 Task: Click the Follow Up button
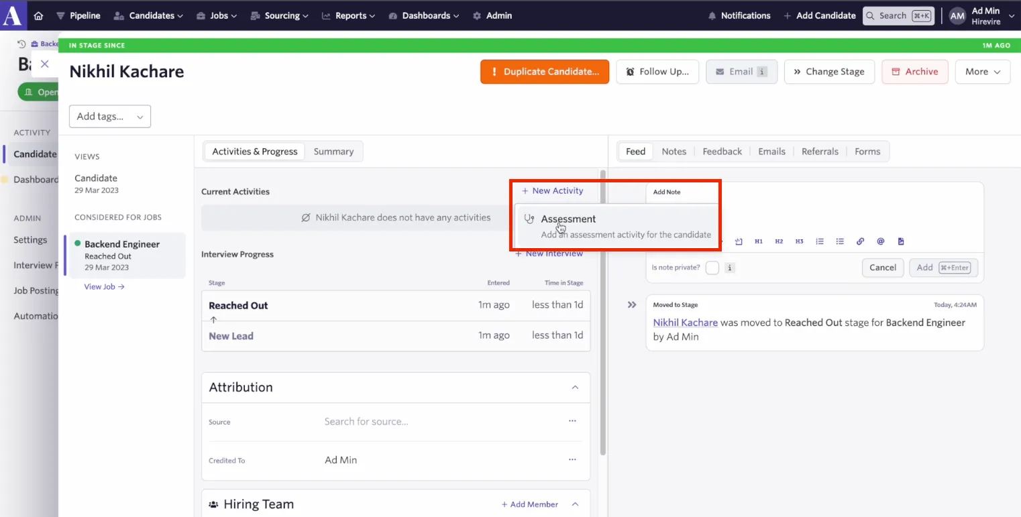click(657, 72)
